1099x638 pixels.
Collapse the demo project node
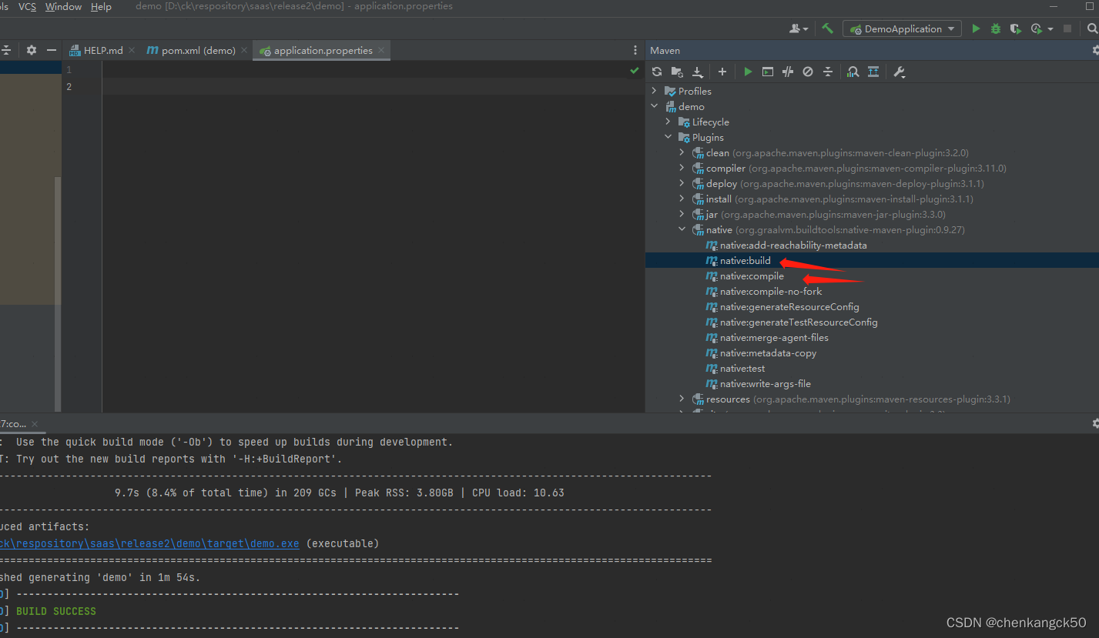[655, 106]
